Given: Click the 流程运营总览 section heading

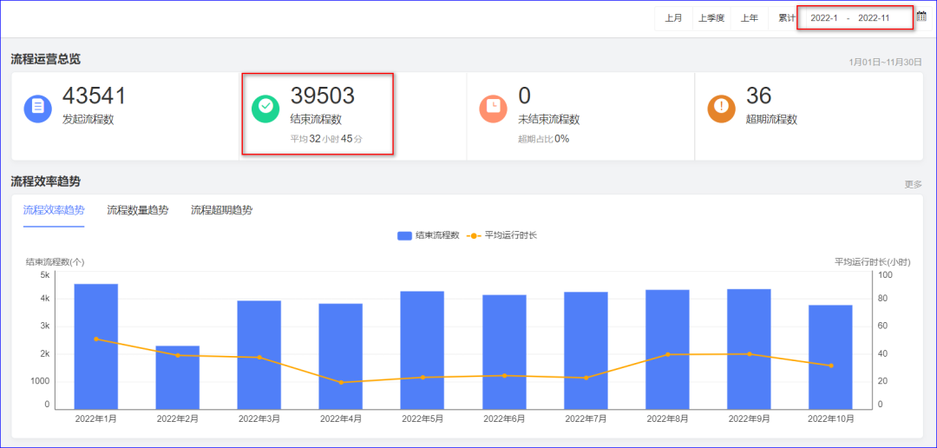Looking at the screenshot, I should click(x=45, y=59).
